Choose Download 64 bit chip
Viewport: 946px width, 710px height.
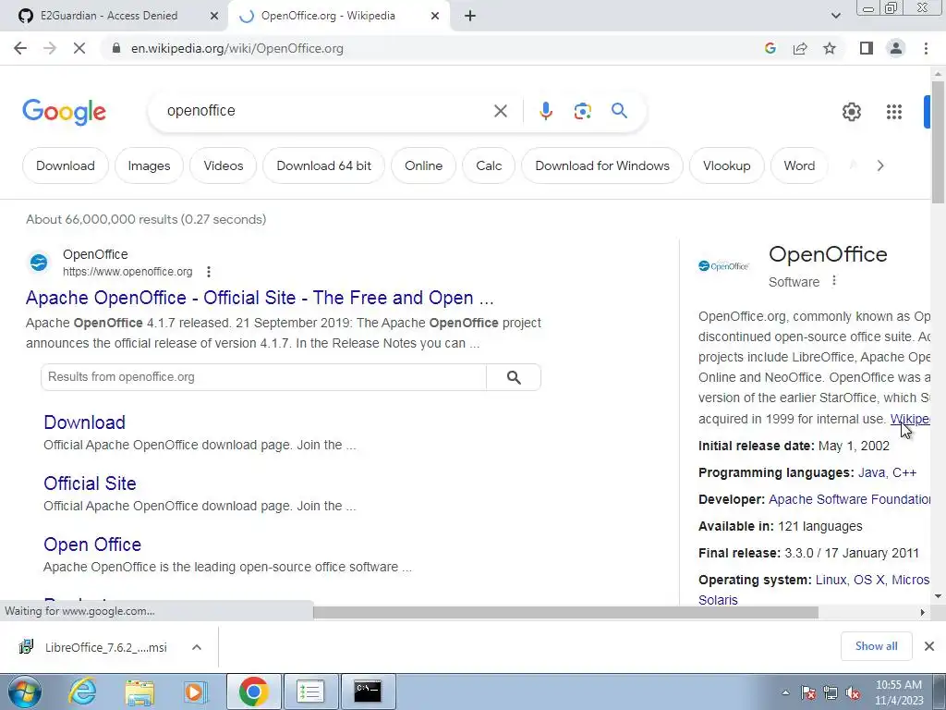[x=324, y=165]
